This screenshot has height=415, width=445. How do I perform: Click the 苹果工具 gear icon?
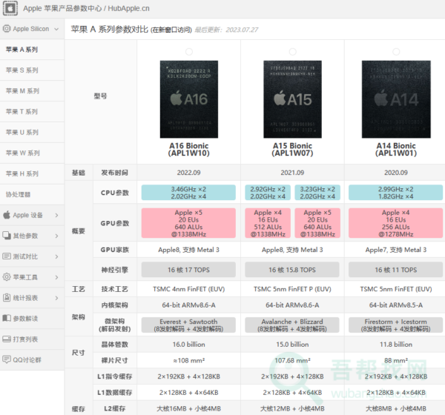click(x=7, y=277)
